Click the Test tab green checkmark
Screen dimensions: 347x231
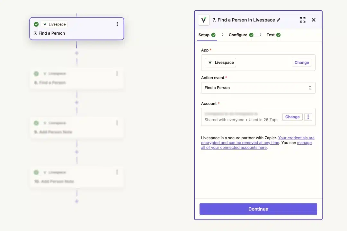(278, 35)
